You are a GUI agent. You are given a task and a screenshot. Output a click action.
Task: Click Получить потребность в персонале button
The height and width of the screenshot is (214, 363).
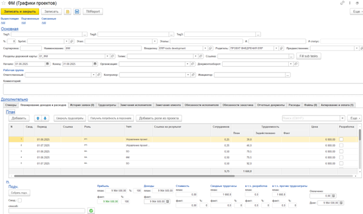tap(110, 119)
